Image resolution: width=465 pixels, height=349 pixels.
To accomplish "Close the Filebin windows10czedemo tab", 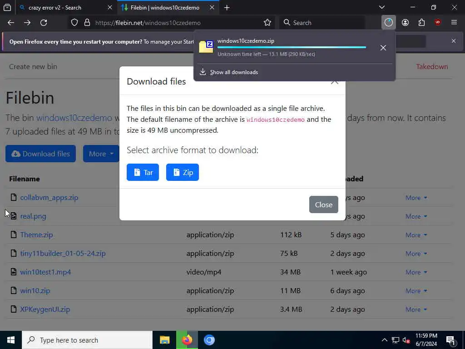I will 212,8.
